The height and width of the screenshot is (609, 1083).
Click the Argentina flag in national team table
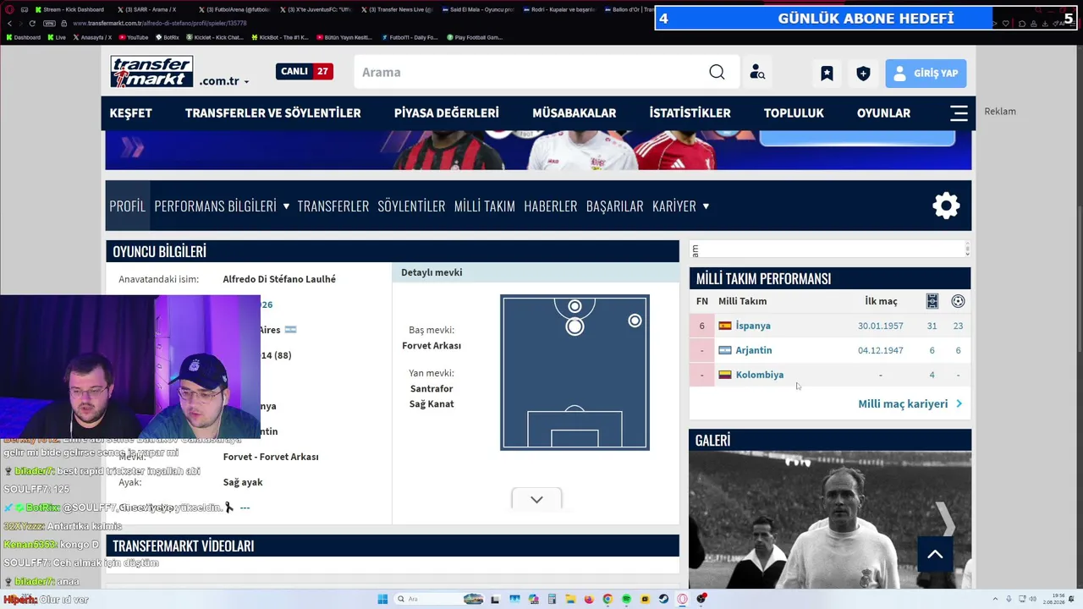(725, 350)
